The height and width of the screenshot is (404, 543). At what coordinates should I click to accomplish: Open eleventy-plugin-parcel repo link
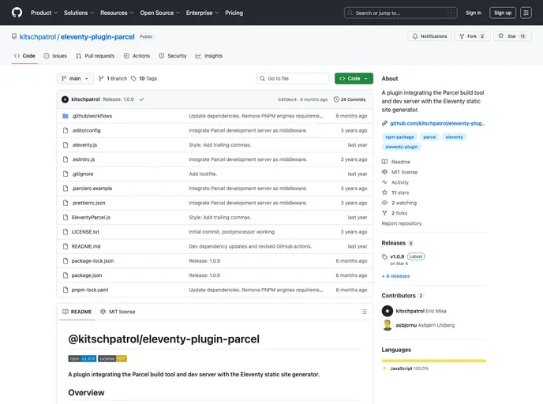pyautogui.click(x=97, y=37)
